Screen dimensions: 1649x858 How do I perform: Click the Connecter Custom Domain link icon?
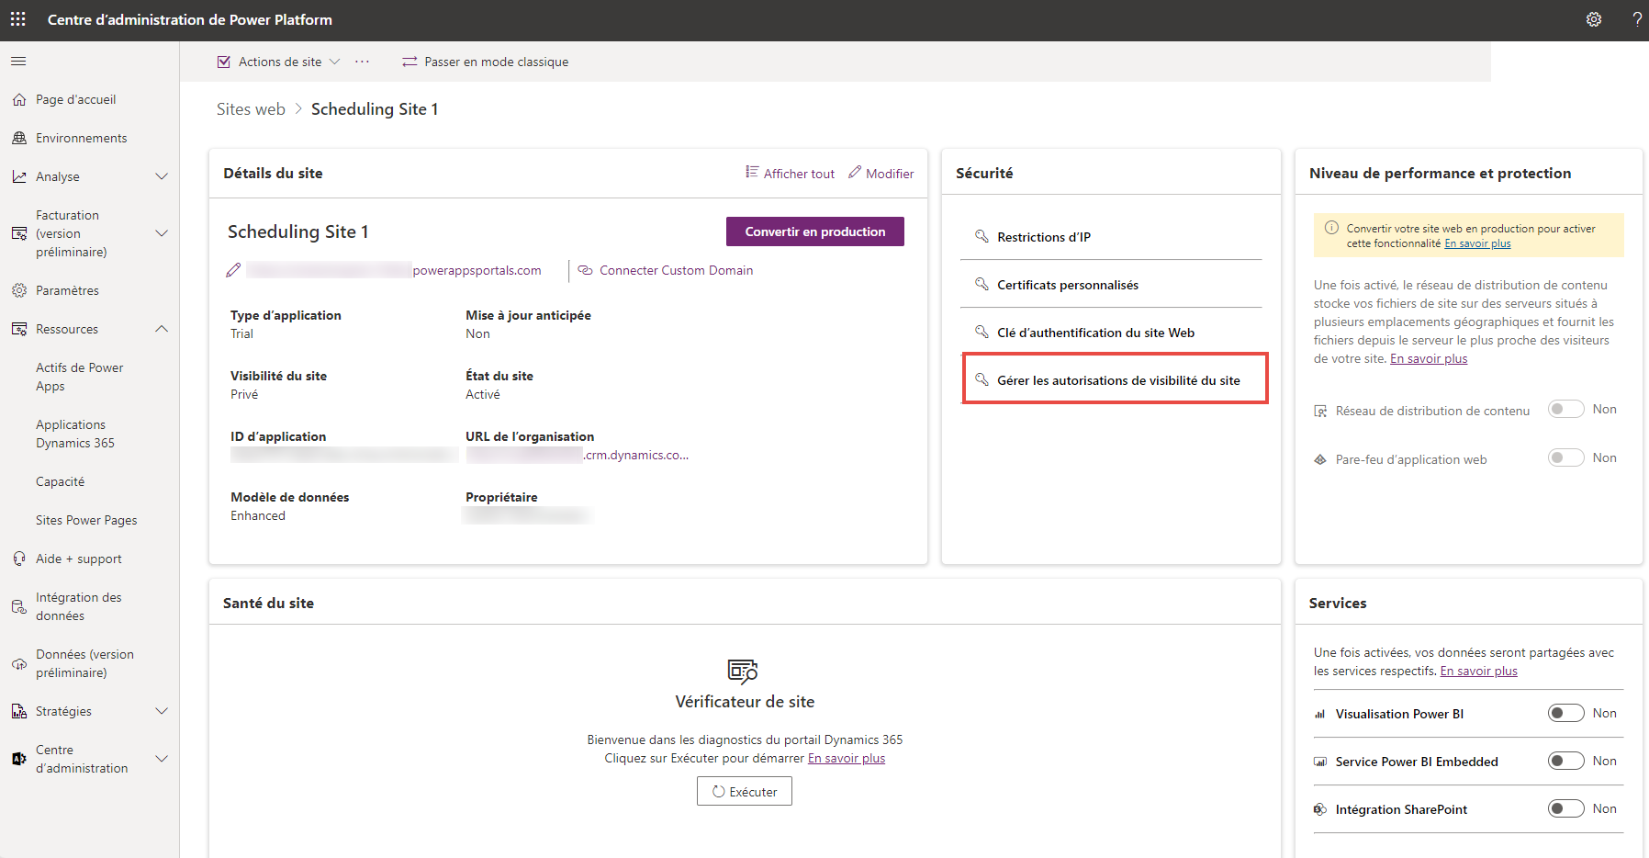[x=585, y=270]
